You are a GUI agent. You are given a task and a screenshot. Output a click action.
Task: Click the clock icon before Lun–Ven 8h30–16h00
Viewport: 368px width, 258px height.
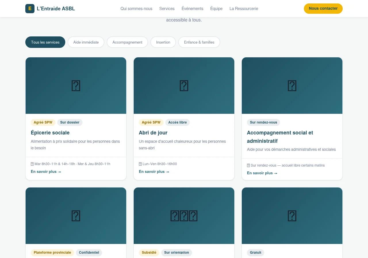click(140, 164)
